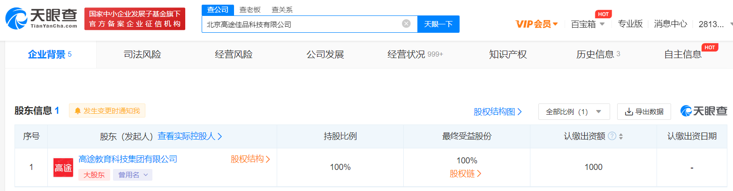Click the 大股东 tag
This screenshot has width=733, height=191.
[x=94, y=175]
